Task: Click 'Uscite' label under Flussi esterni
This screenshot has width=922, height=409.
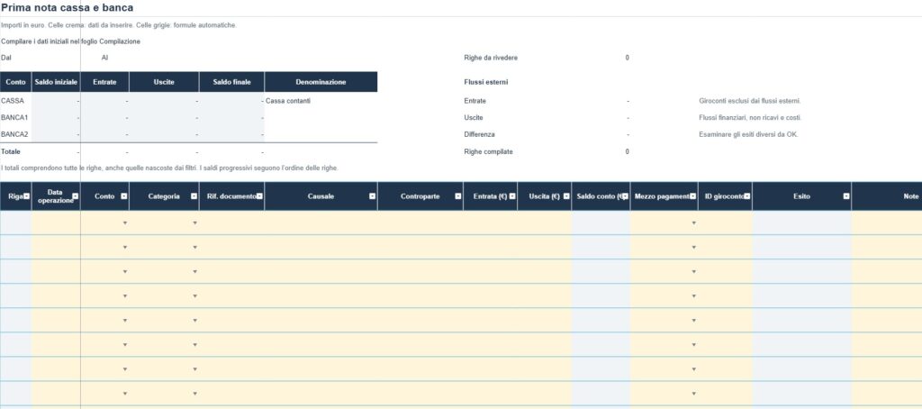Action: (474, 118)
